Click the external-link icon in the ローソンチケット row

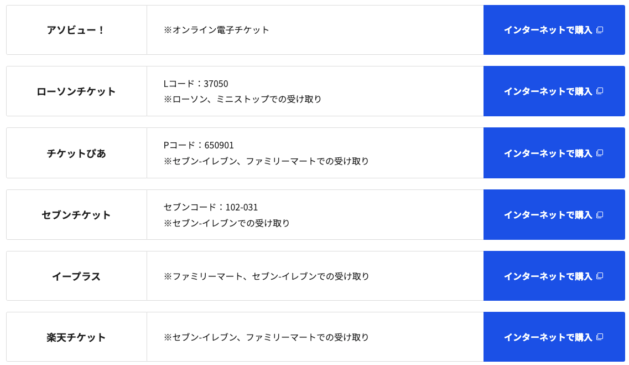[x=600, y=91]
